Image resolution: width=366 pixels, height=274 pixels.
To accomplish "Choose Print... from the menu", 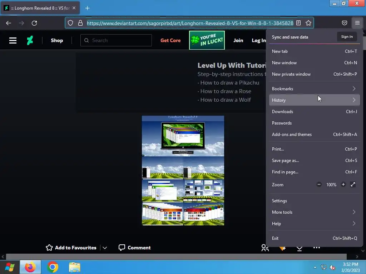I will 314,149.
